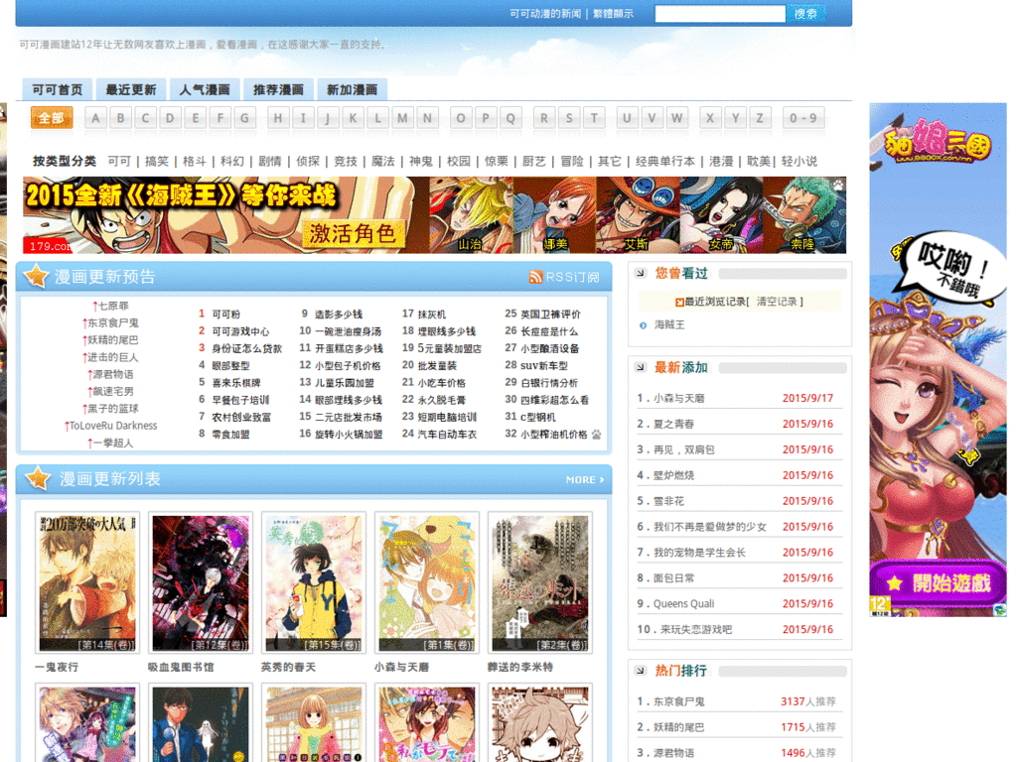Click the arrow icon next to 您曾看过
The image size is (1017, 762).
(641, 273)
